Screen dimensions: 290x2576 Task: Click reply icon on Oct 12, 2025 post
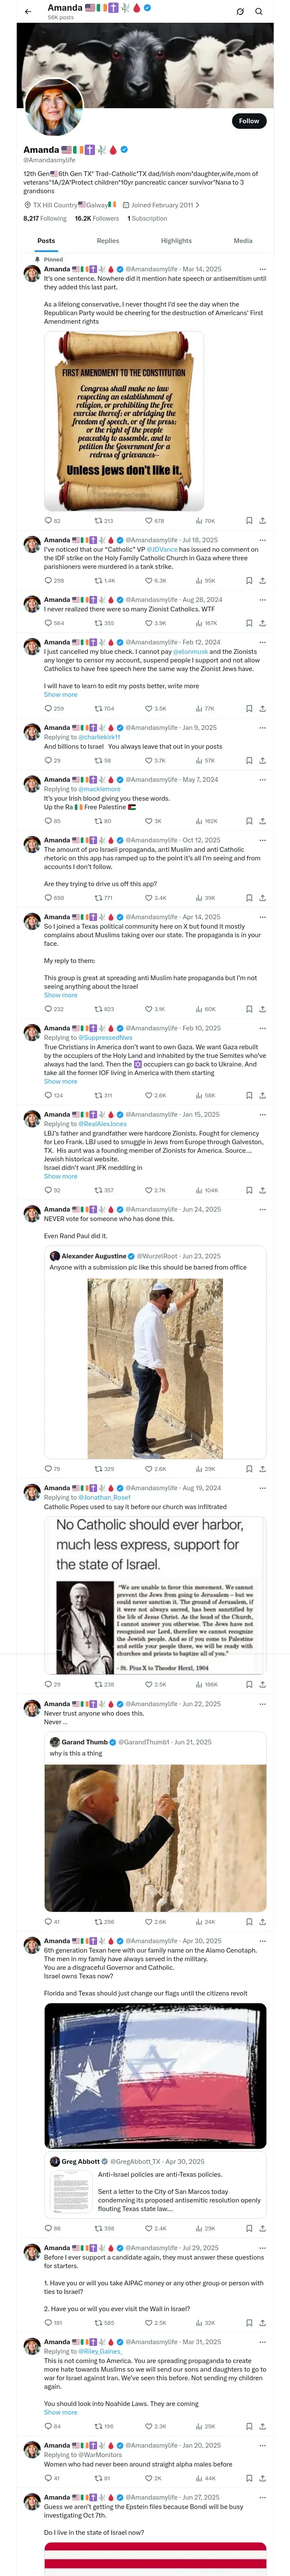pyautogui.click(x=48, y=898)
